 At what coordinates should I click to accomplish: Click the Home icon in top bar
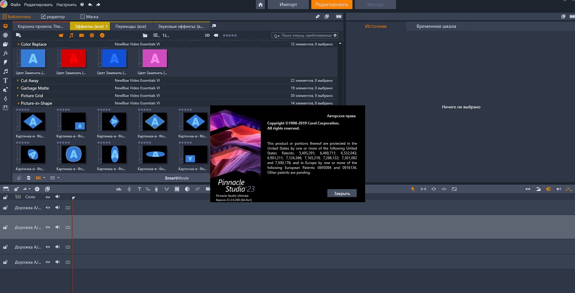261,4
